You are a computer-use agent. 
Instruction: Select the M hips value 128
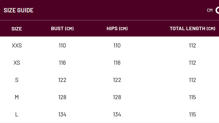[117, 97]
